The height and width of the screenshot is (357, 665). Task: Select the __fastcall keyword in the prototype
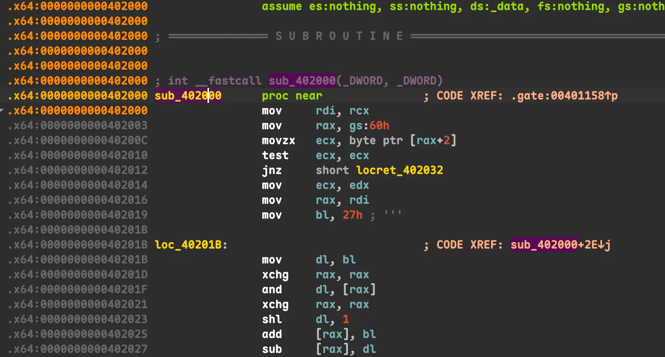pyautogui.click(x=228, y=81)
